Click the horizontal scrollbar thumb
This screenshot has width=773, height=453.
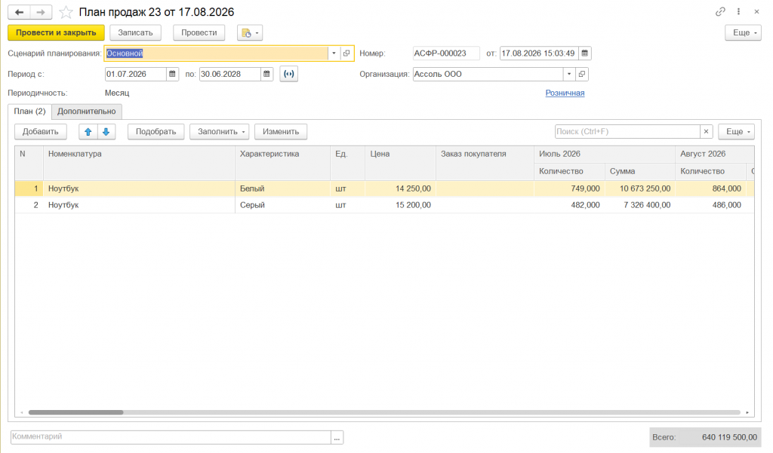(76, 412)
